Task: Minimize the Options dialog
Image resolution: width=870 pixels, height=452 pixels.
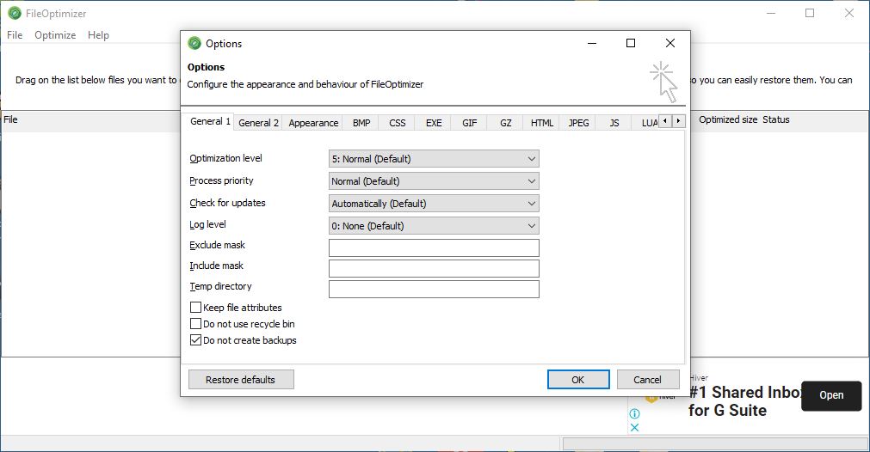Action: (592, 43)
